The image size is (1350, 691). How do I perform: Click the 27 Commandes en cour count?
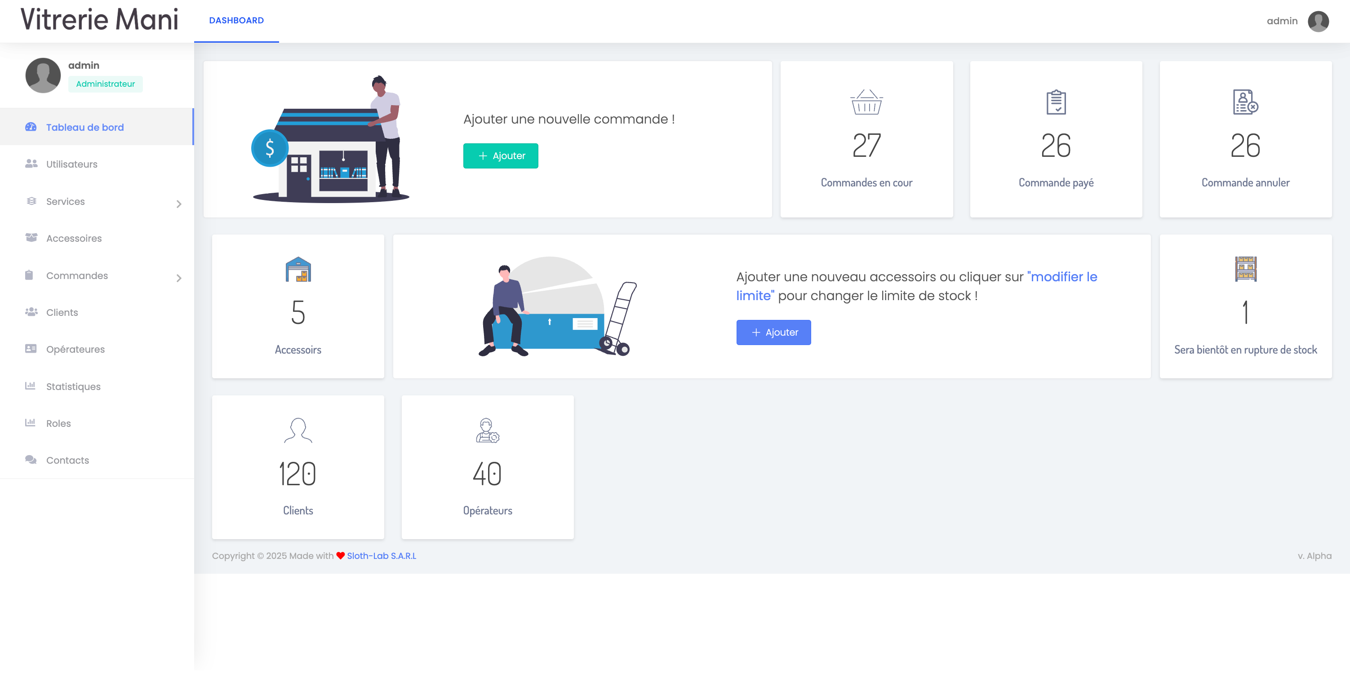866,145
